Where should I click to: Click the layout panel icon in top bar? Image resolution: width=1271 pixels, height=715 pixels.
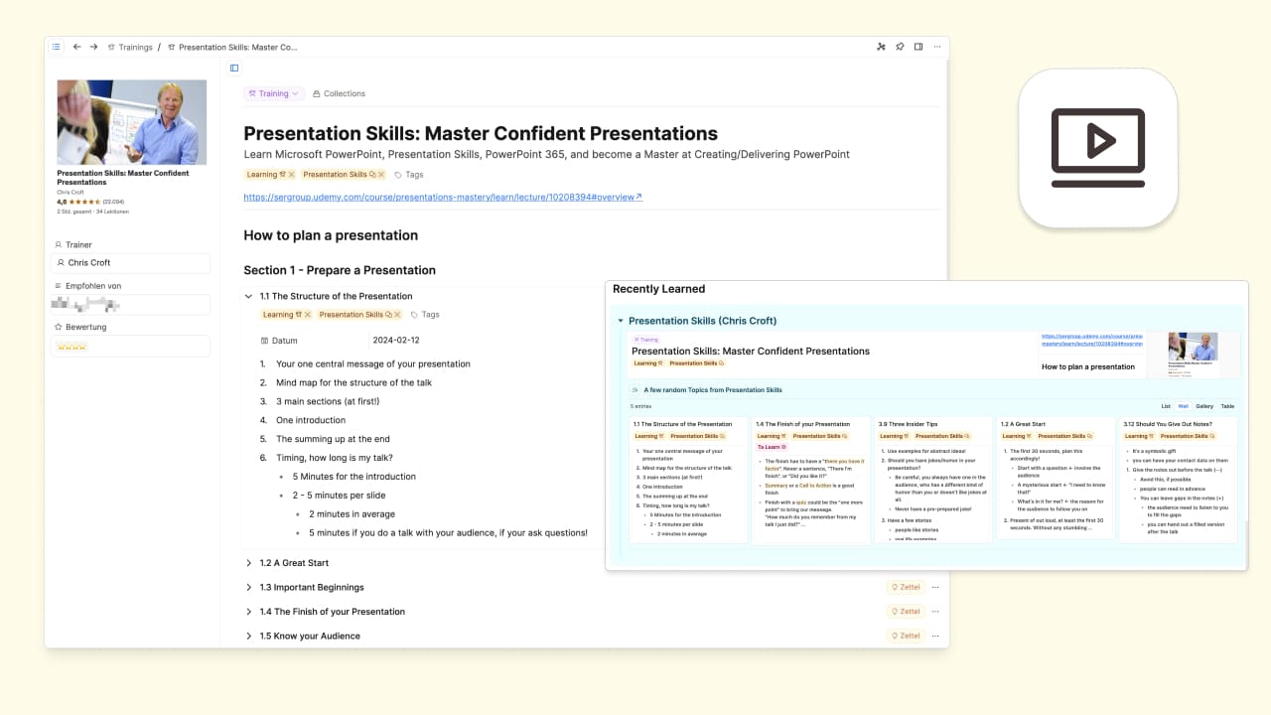tap(918, 47)
